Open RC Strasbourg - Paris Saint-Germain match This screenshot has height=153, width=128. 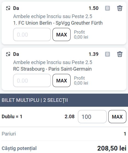[52, 69]
